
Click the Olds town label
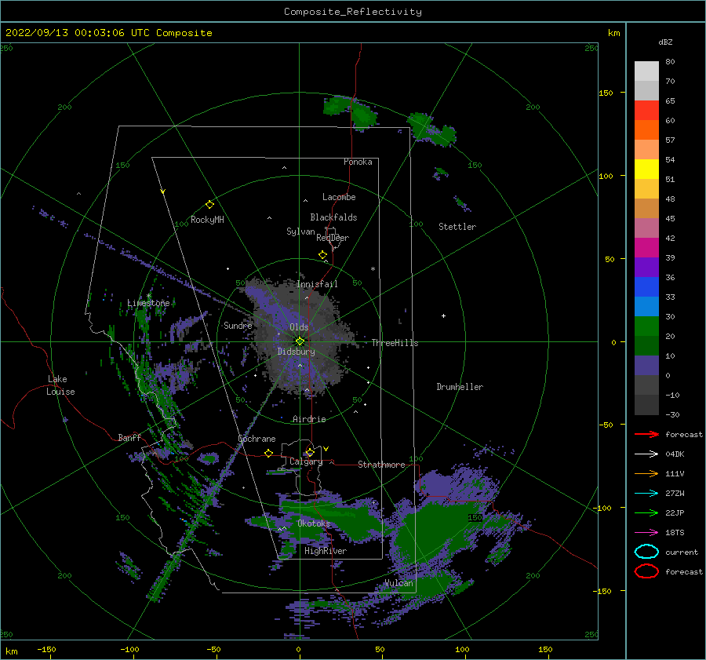(299, 327)
